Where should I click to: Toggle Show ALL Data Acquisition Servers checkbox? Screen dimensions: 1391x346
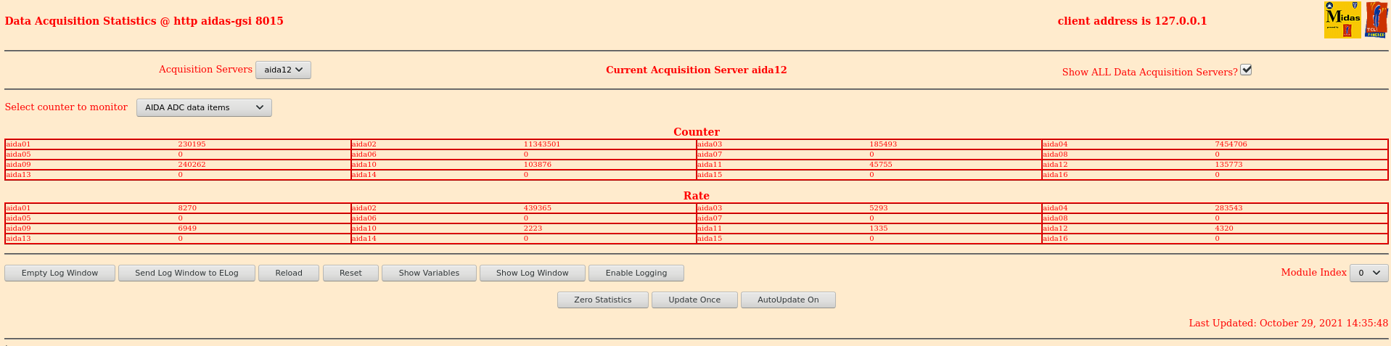(x=1246, y=70)
